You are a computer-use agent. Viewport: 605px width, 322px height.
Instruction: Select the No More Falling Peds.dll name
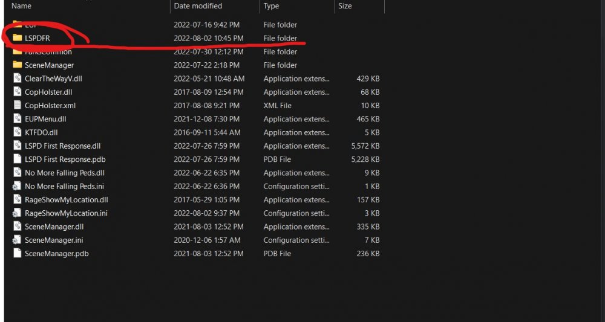65,173
